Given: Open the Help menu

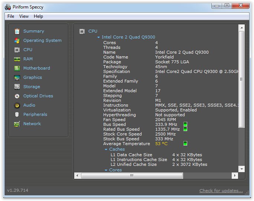Looking at the screenshot, I should pyautogui.click(x=38, y=16).
